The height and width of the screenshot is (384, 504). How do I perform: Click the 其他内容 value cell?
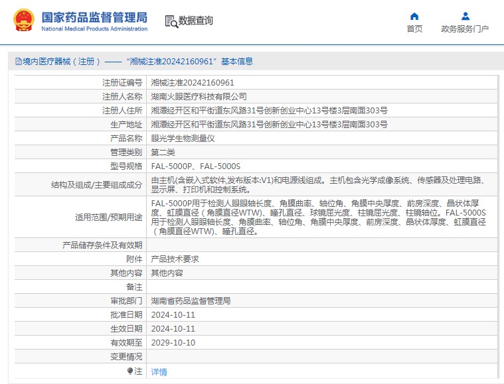167,273
